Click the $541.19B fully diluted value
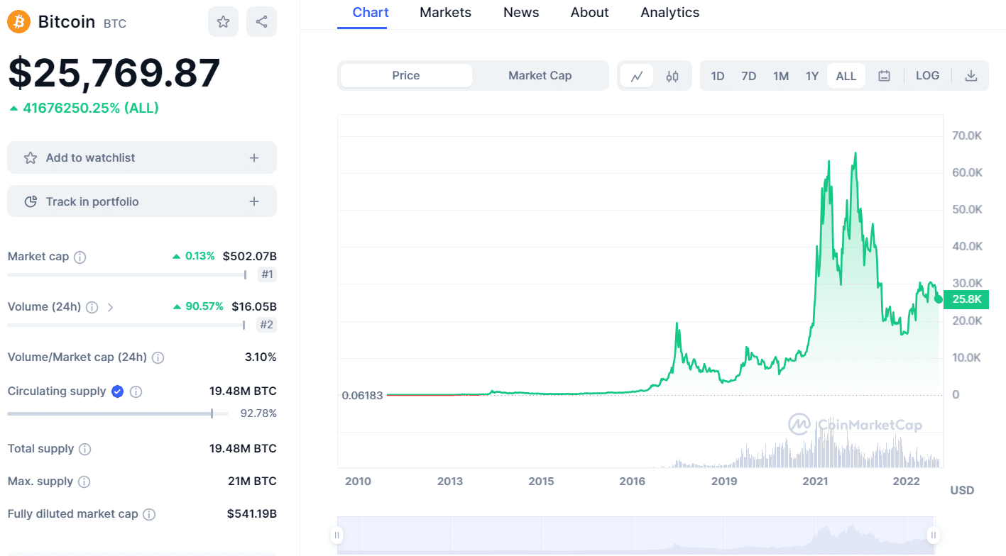Screen dimensions: 1006x556 (x=251, y=513)
